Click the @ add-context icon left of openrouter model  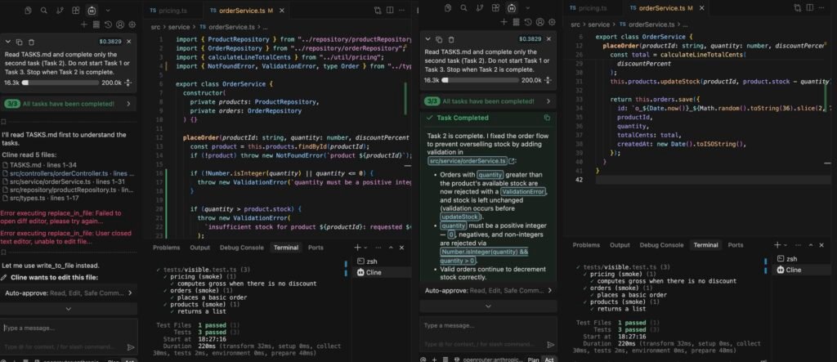(x=423, y=359)
